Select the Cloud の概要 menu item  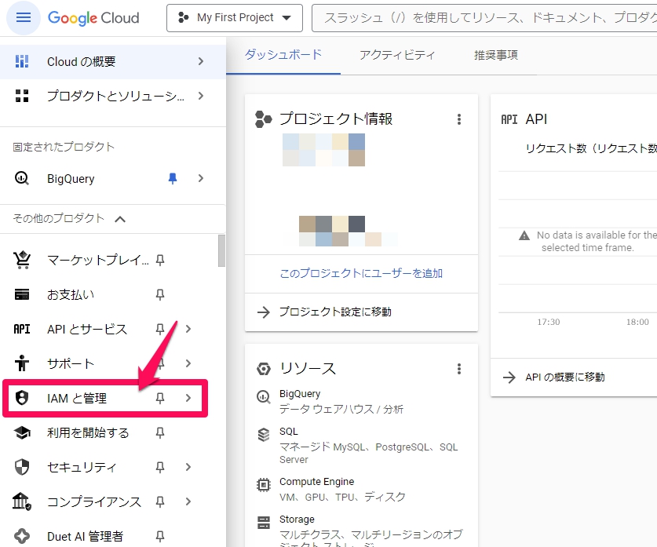coord(113,61)
